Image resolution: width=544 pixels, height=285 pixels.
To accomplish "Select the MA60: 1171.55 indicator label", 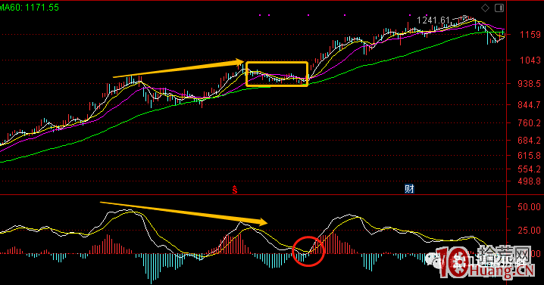I will click(x=29, y=8).
